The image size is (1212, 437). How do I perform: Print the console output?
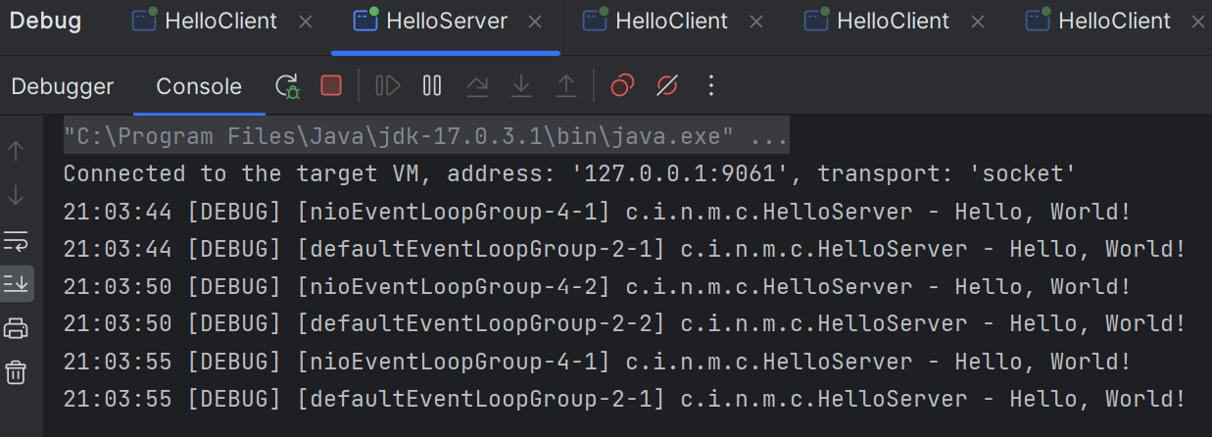16,328
